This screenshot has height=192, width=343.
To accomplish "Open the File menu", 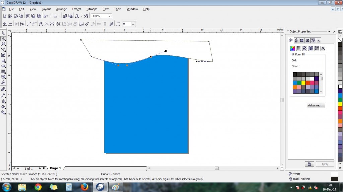I will (x=11, y=9).
